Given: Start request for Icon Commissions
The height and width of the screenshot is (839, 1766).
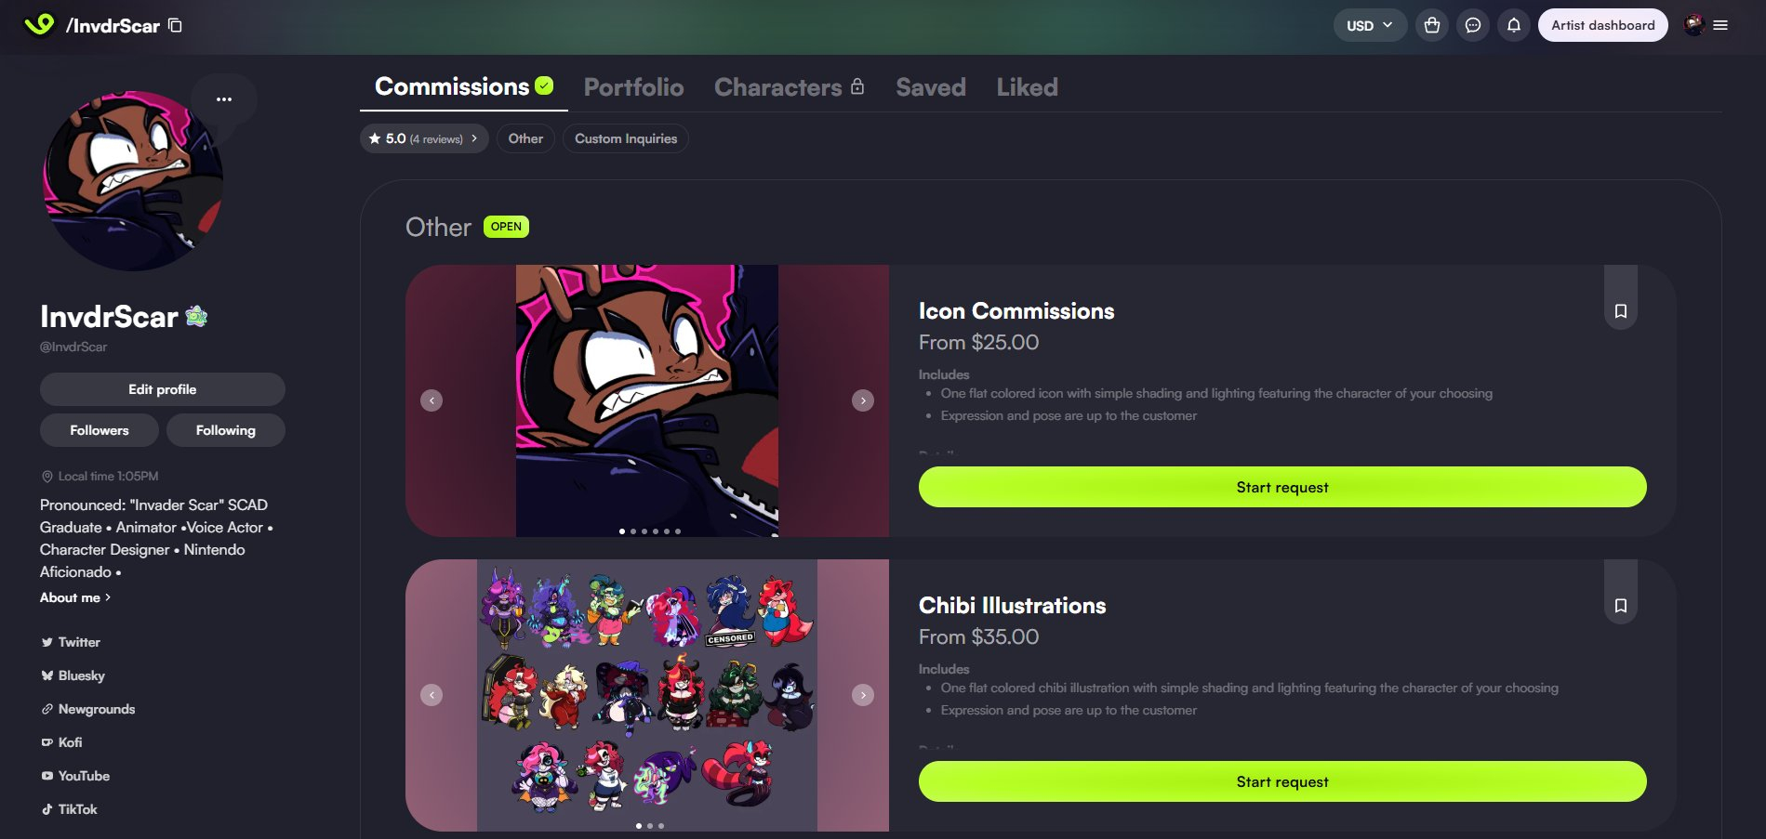Looking at the screenshot, I should pyautogui.click(x=1282, y=487).
